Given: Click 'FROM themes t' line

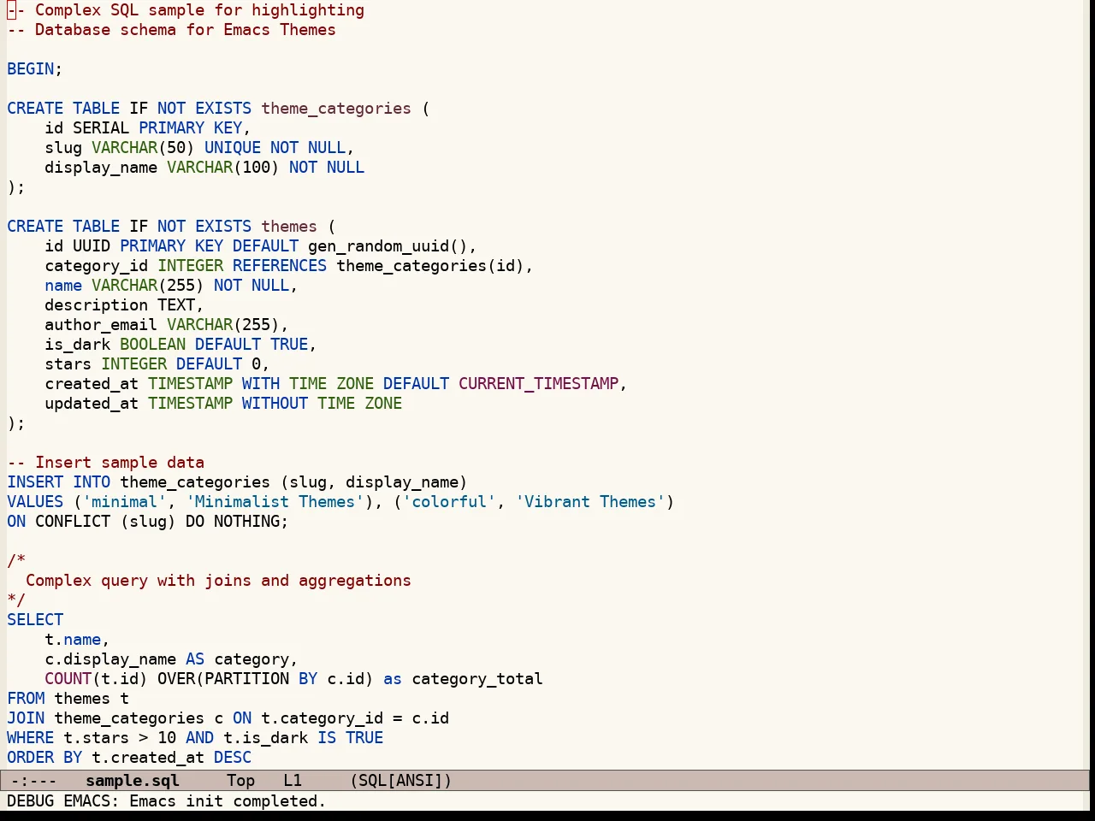Looking at the screenshot, I should pos(68,698).
